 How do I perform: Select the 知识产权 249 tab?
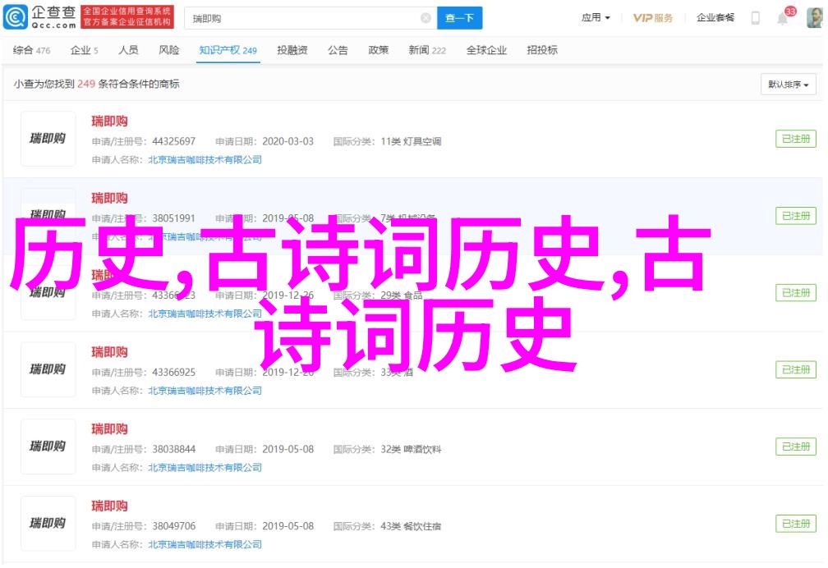tap(228, 50)
